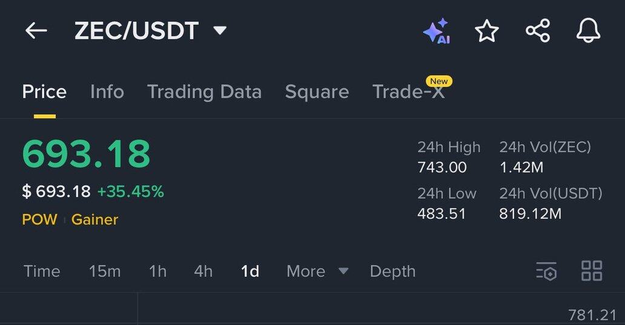This screenshot has height=325, width=625.
Task: Switch to the Info tab
Action: pyautogui.click(x=107, y=92)
